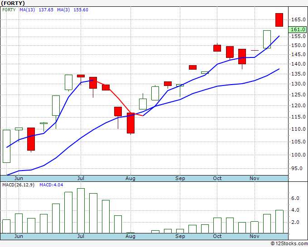Click the "155.0" price axis label
This screenshot has width=308, height=247.
298,36
